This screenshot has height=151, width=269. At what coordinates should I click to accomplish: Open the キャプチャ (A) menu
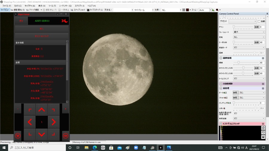(x=30, y=6)
